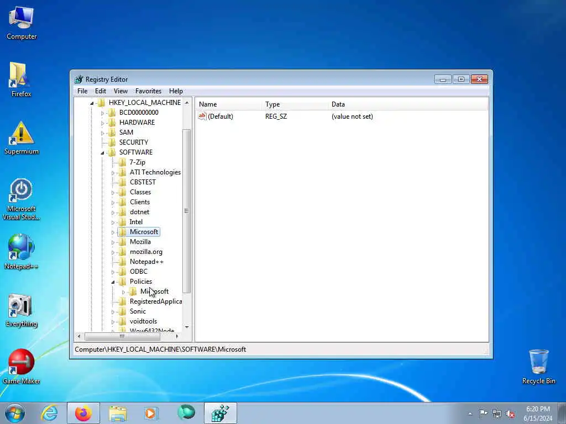Expand the BCD00000000 key
The image size is (566, 424).
(102, 113)
